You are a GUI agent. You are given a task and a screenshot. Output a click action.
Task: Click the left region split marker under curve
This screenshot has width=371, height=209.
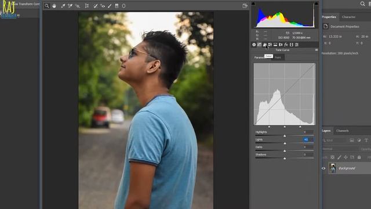pyautogui.click(x=269, y=127)
